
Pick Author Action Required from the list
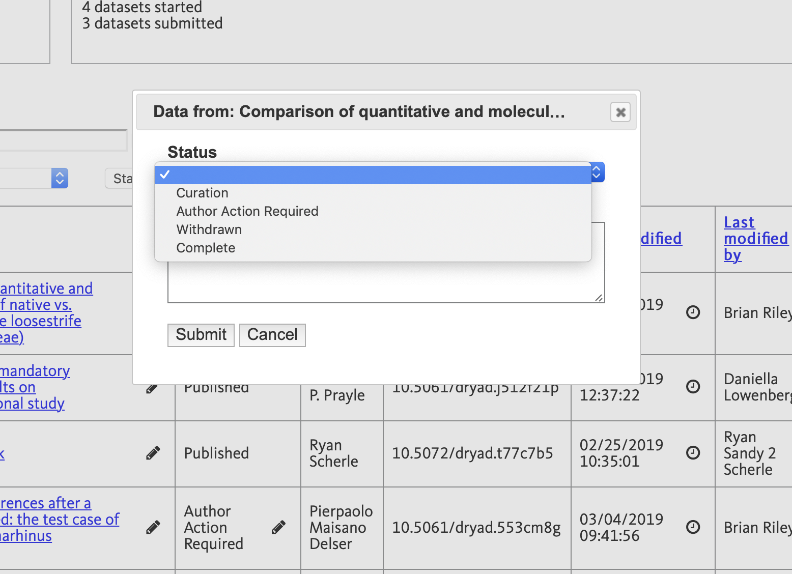pos(247,211)
